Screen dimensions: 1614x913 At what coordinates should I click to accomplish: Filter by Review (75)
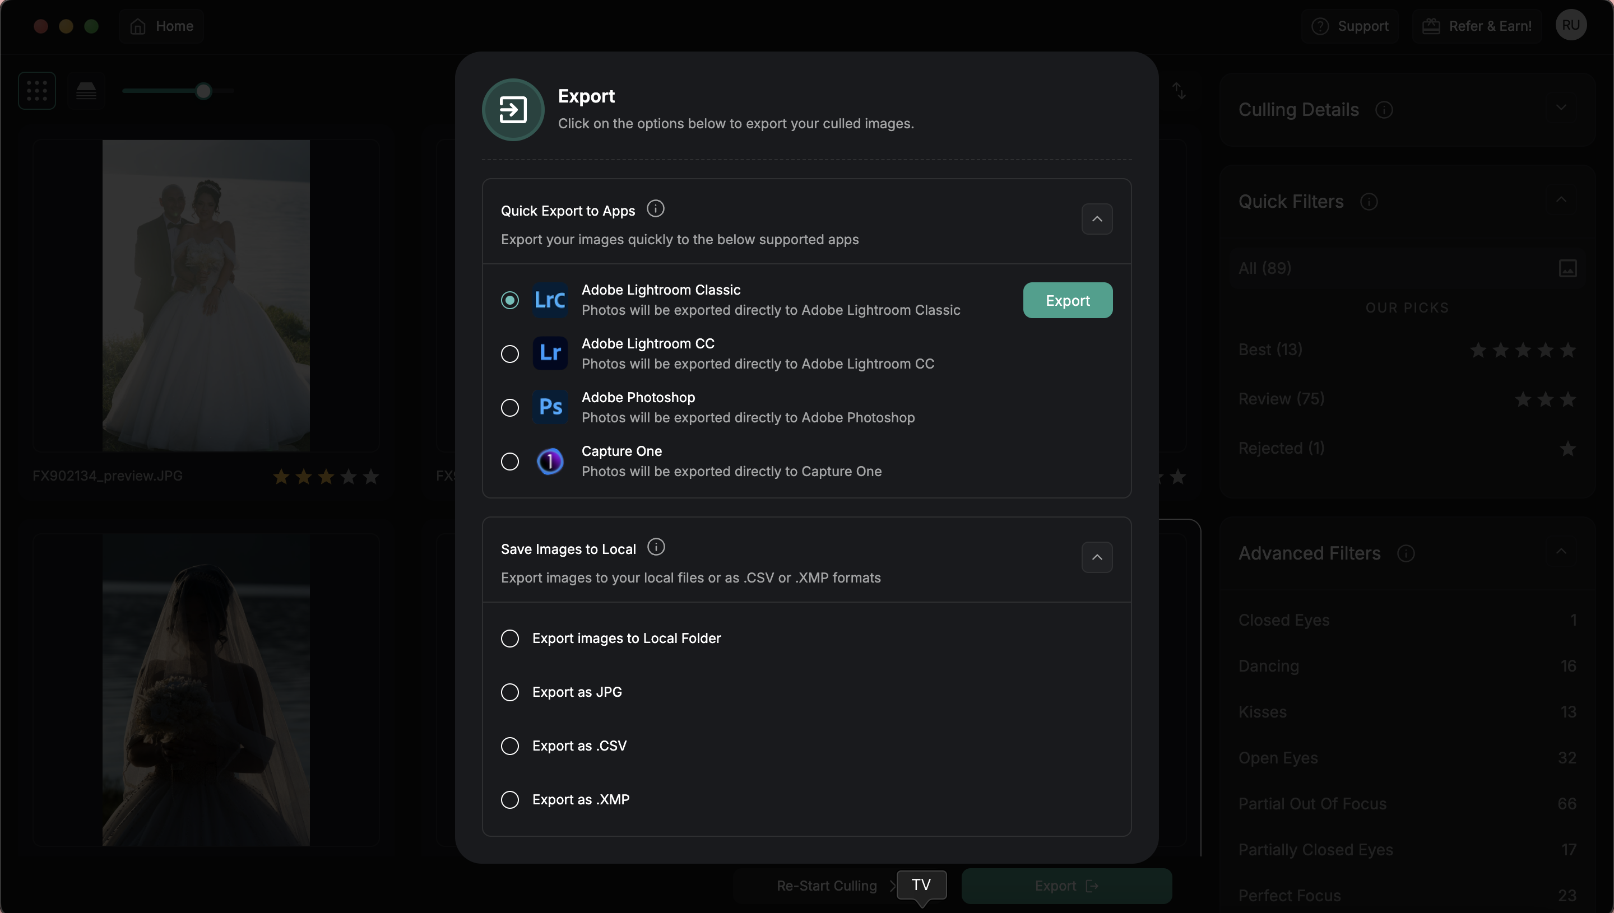click(x=1407, y=399)
